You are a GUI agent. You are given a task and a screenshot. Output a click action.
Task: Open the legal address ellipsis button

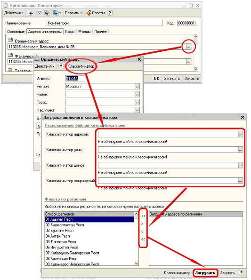pos(189,47)
